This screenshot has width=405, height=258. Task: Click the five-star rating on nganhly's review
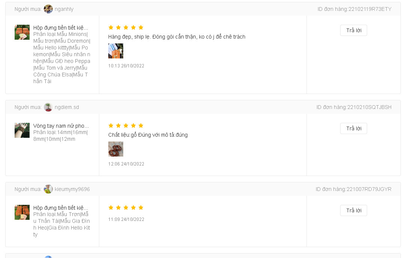[x=126, y=27]
